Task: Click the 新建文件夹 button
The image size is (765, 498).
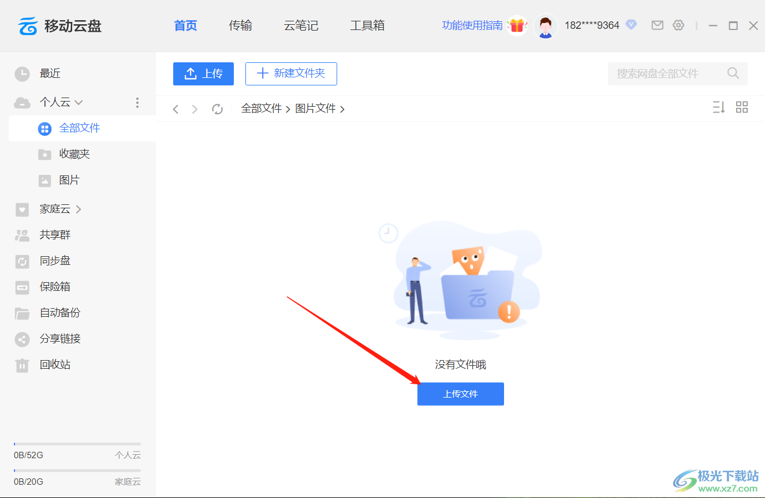Action: coord(291,74)
